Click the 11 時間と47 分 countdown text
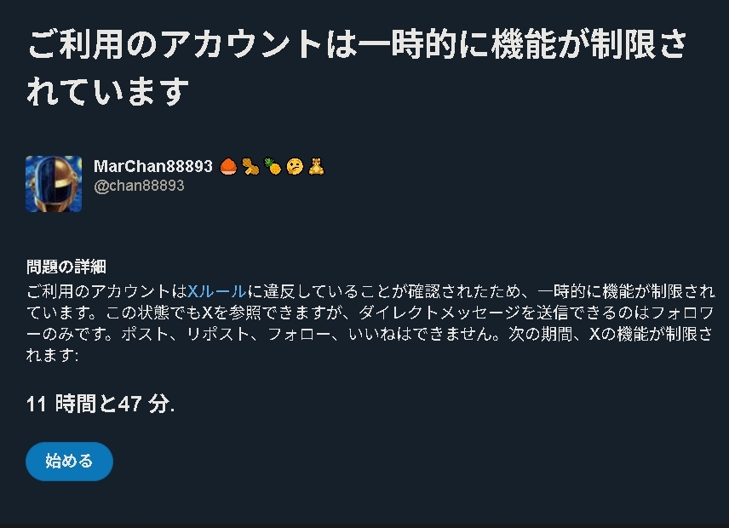The height and width of the screenshot is (528, 729). pos(100,404)
